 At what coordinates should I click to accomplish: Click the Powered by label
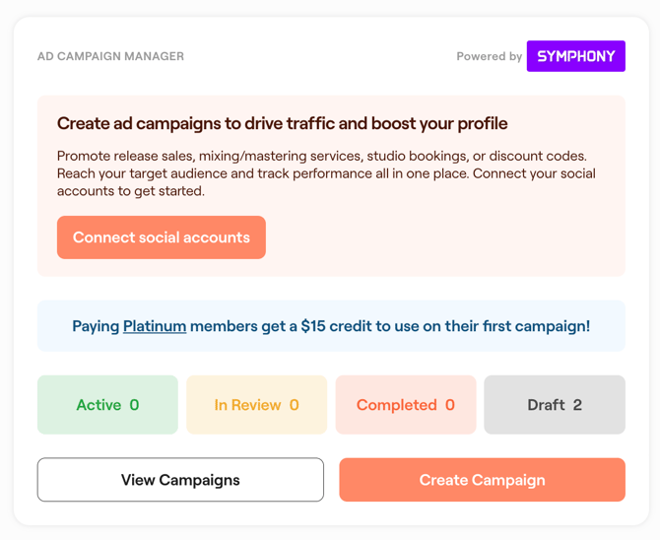click(x=489, y=56)
